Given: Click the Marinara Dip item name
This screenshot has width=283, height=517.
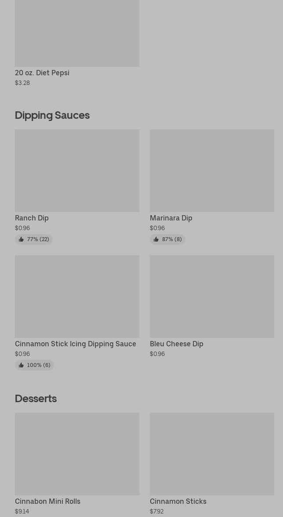Looking at the screenshot, I should (171, 218).
